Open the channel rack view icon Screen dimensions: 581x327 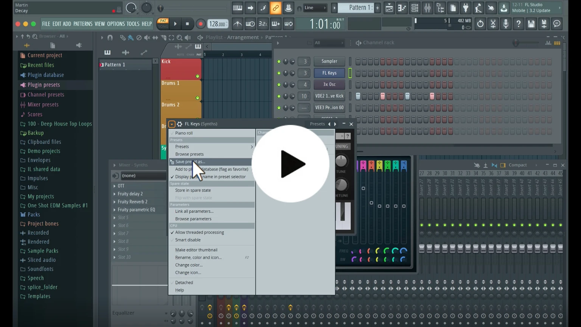(x=415, y=8)
